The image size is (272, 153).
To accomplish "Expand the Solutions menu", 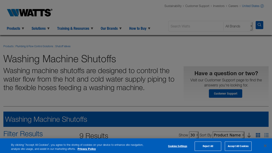I will 40,28.
